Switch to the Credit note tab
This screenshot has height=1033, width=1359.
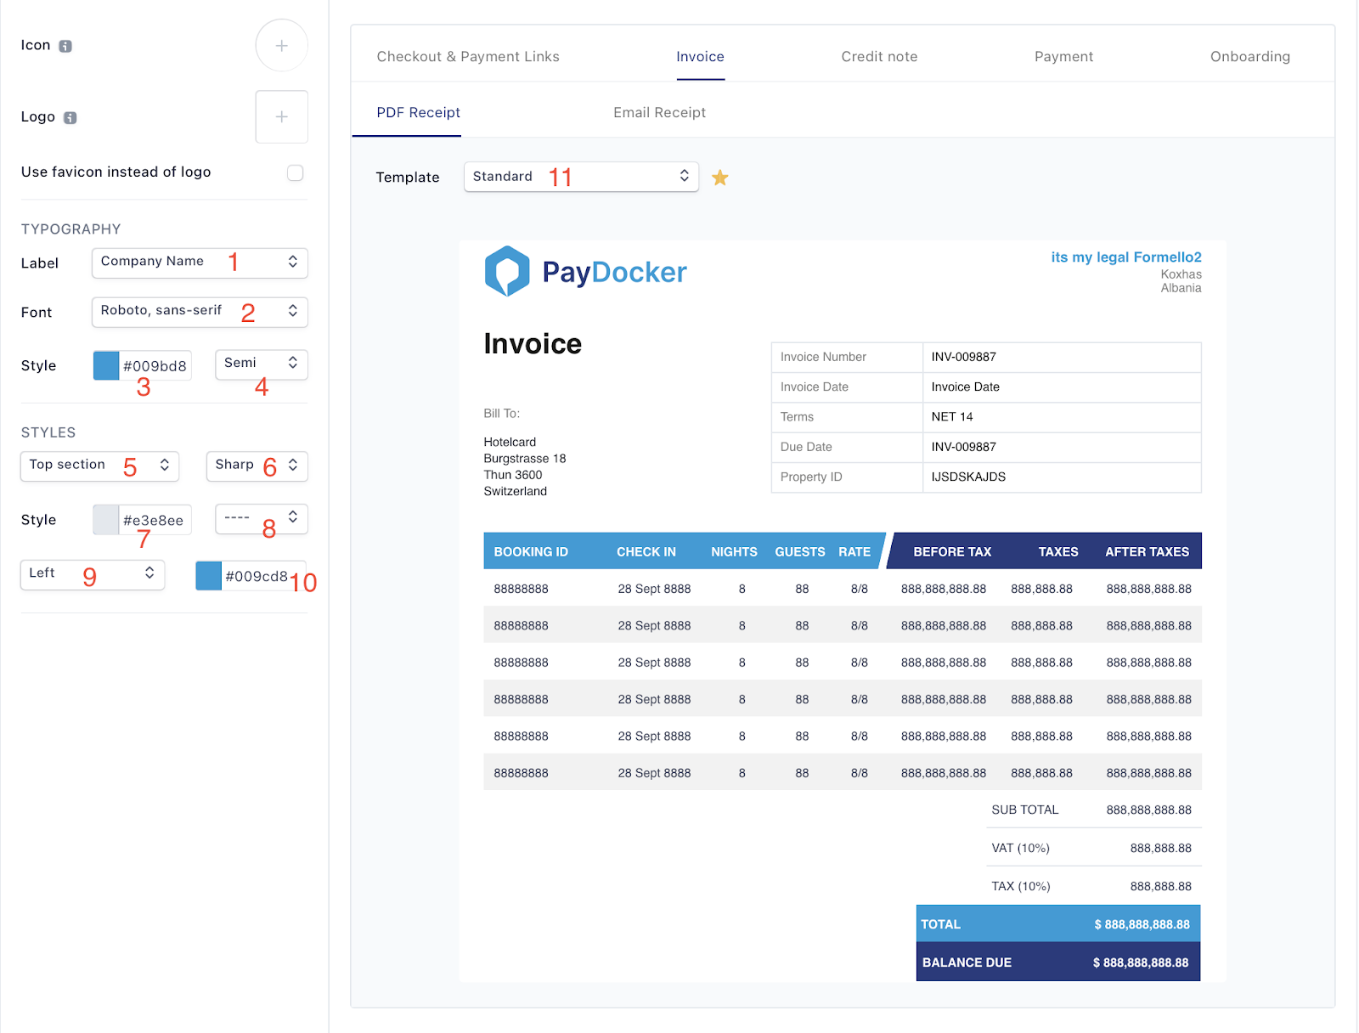879,57
